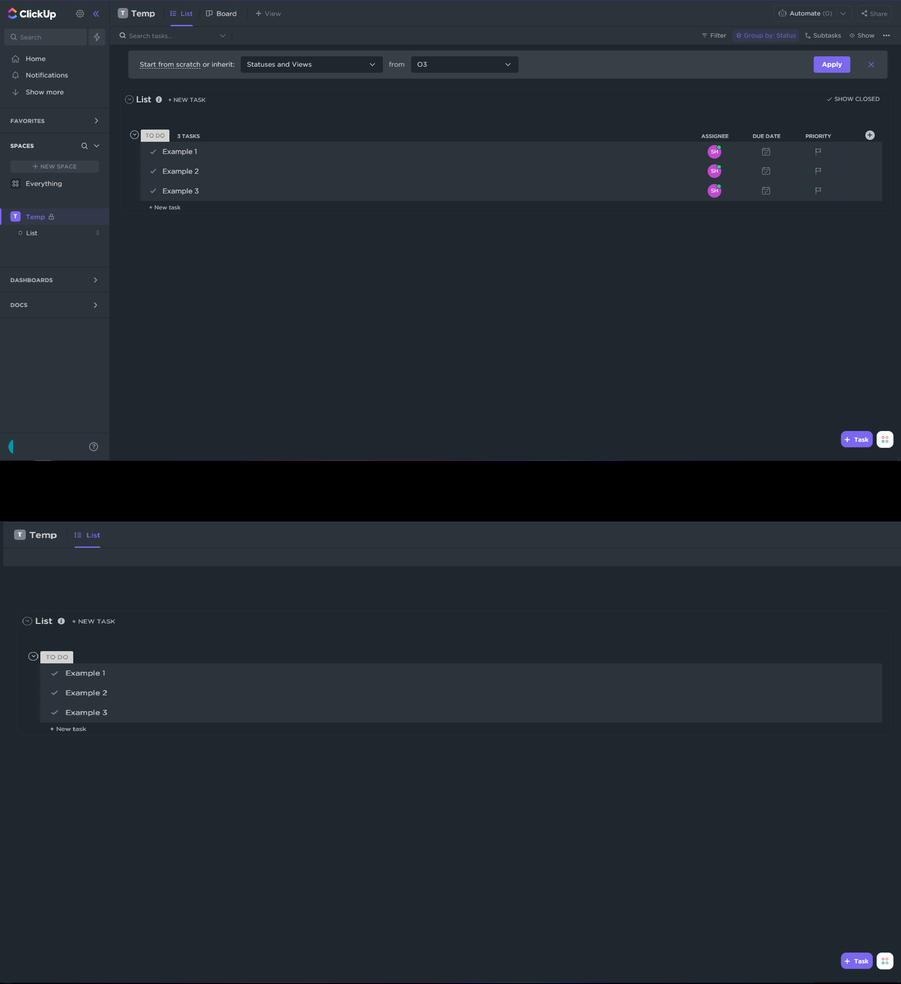Mark Example 1 complete in bottom window
This screenshot has width=901, height=984.
(54, 673)
